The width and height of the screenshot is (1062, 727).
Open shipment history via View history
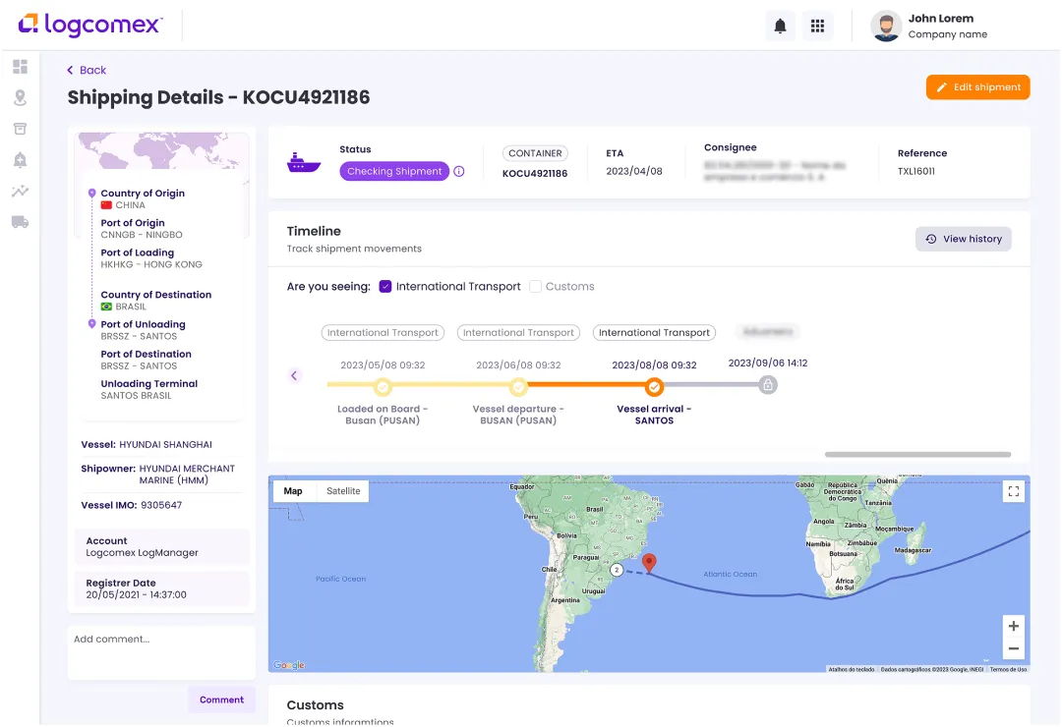(x=963, y=239)
